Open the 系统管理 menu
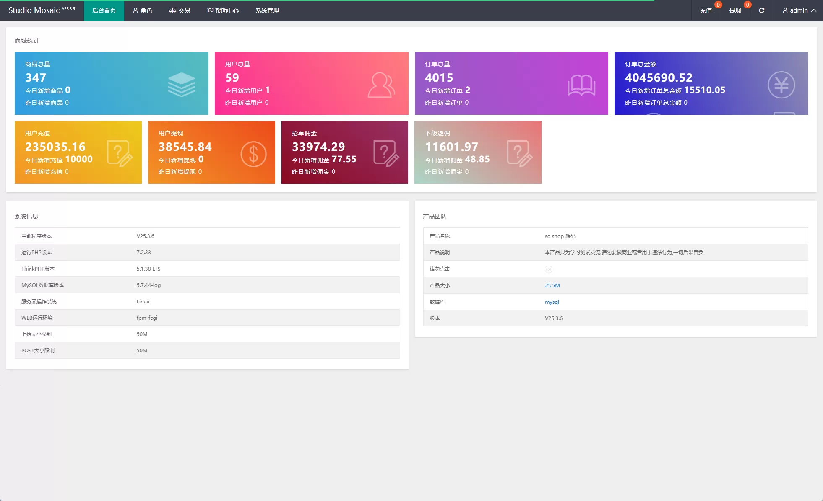The height and width of the screenshot is (501, 823). 267,10
